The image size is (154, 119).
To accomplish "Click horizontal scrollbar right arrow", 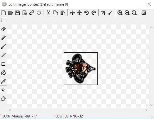I will 146,110.
